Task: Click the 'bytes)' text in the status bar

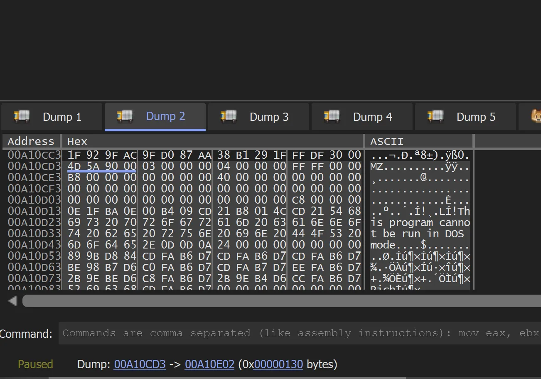Action: click(x=322, y=364)
